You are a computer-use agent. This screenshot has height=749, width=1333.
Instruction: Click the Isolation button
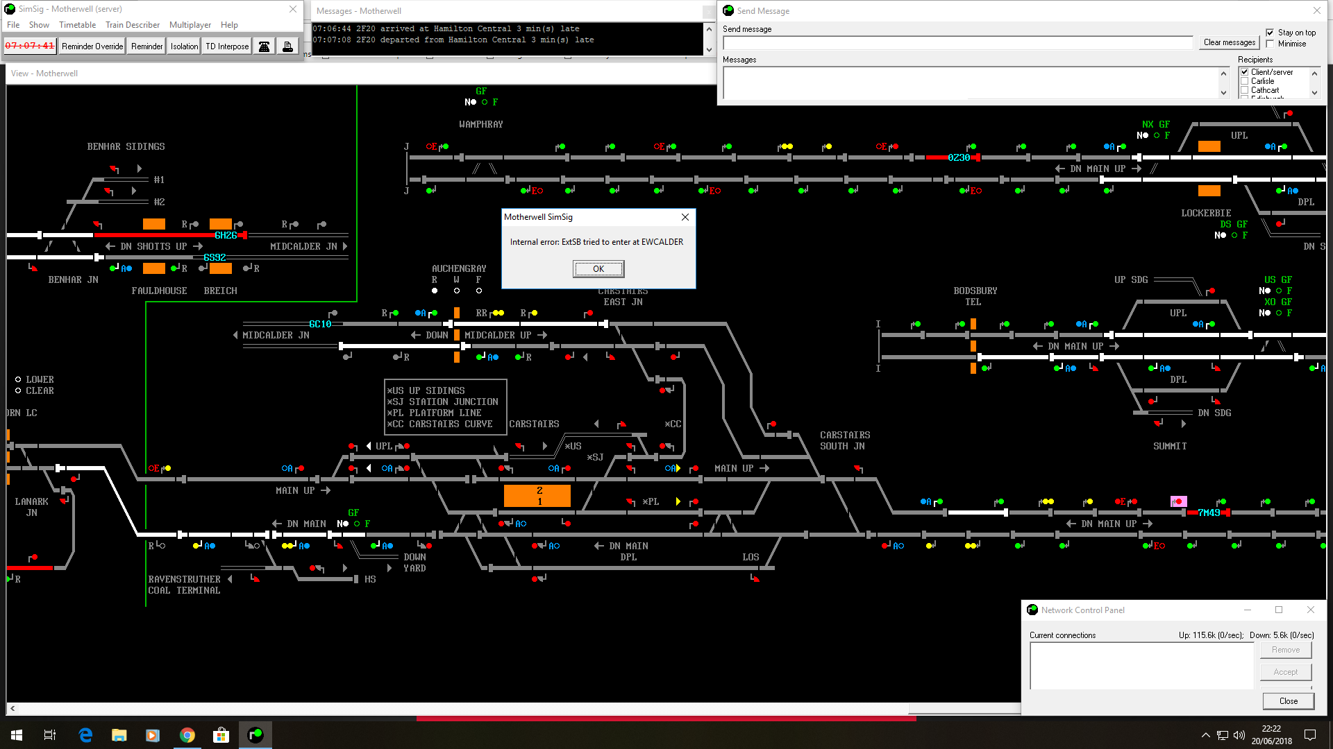184,46
